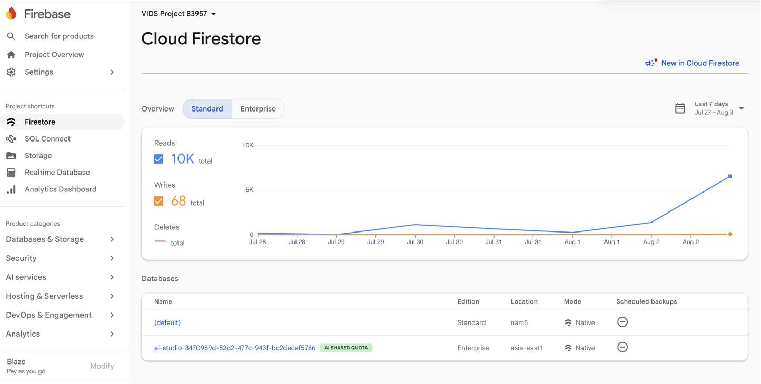
Task: Click the scheduled backups icon for (default)
Action: click(622, 322)
